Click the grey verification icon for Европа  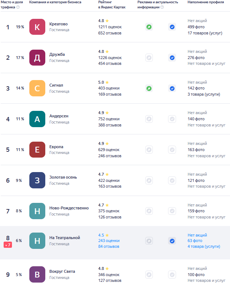[172, 150]
